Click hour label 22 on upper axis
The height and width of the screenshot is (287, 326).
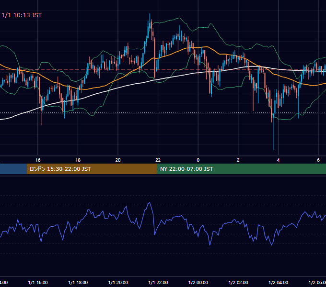coord(158,160)
